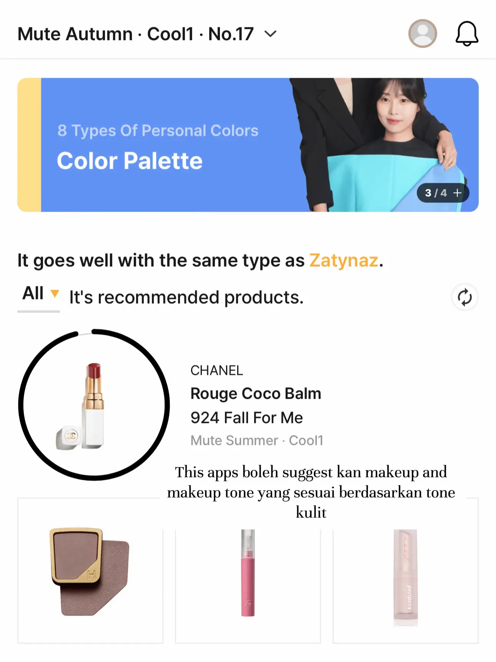Open the user profile avatar
Image resolution: width=496 pixels, height=662 pixels.
(x=423, y=33)
